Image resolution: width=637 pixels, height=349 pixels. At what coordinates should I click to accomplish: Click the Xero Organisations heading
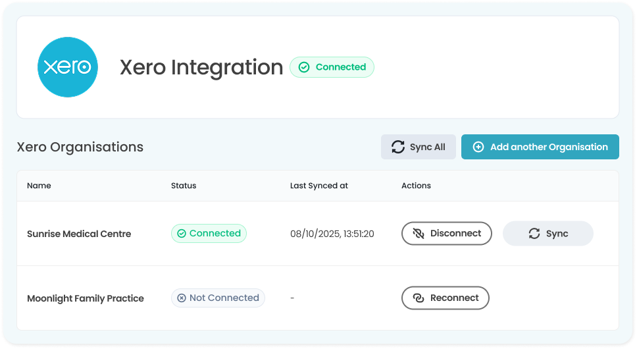coord(80,147)
